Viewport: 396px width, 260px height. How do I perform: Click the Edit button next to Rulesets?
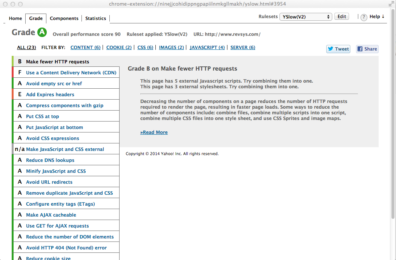click(x=341, y=16)
